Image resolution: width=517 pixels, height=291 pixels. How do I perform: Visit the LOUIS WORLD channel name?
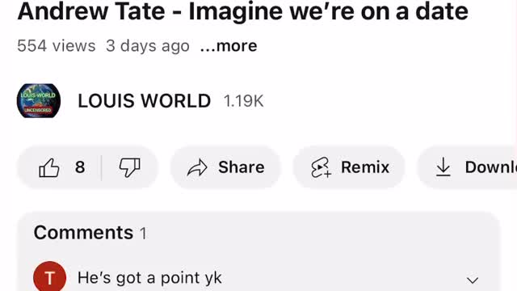coord(144,100)
